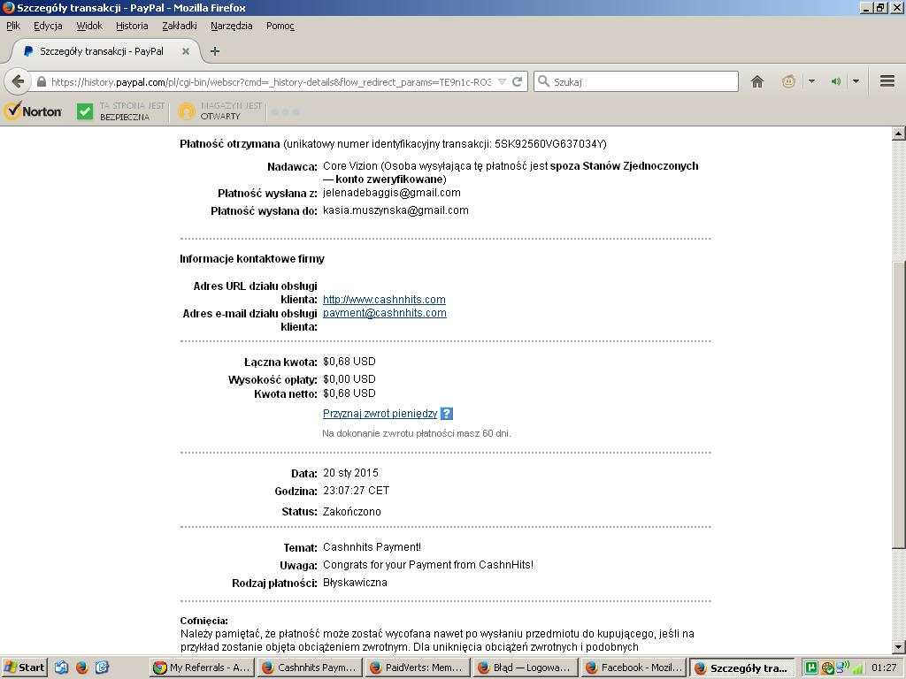Open the Firefox home page icon
The width and height of the screenshot is (906, 679).
pos(757,81)
